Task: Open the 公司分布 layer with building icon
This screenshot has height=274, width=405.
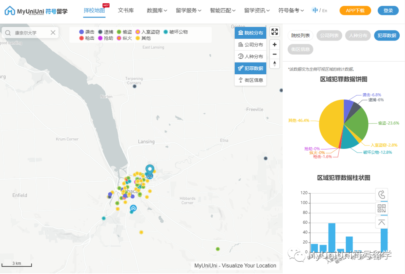Action: tap(250, 44)
